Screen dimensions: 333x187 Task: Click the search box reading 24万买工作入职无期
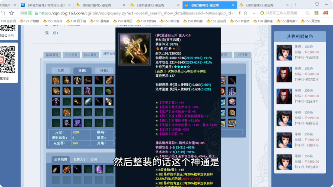pyautogui.click(x=281, y=13)
